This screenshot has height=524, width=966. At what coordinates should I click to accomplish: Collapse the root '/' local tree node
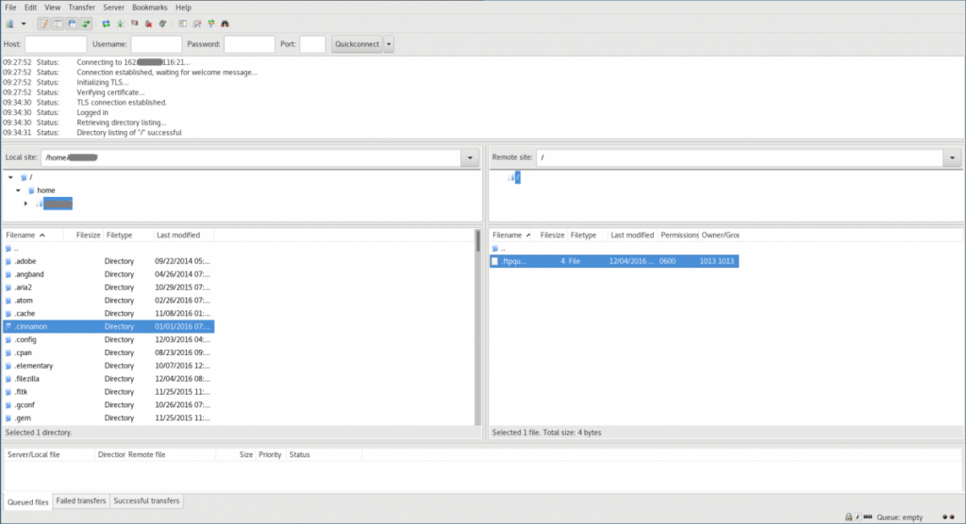[x=10, y=177]
